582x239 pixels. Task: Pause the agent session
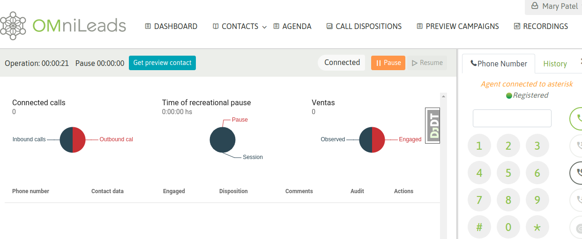coord(388,63)
